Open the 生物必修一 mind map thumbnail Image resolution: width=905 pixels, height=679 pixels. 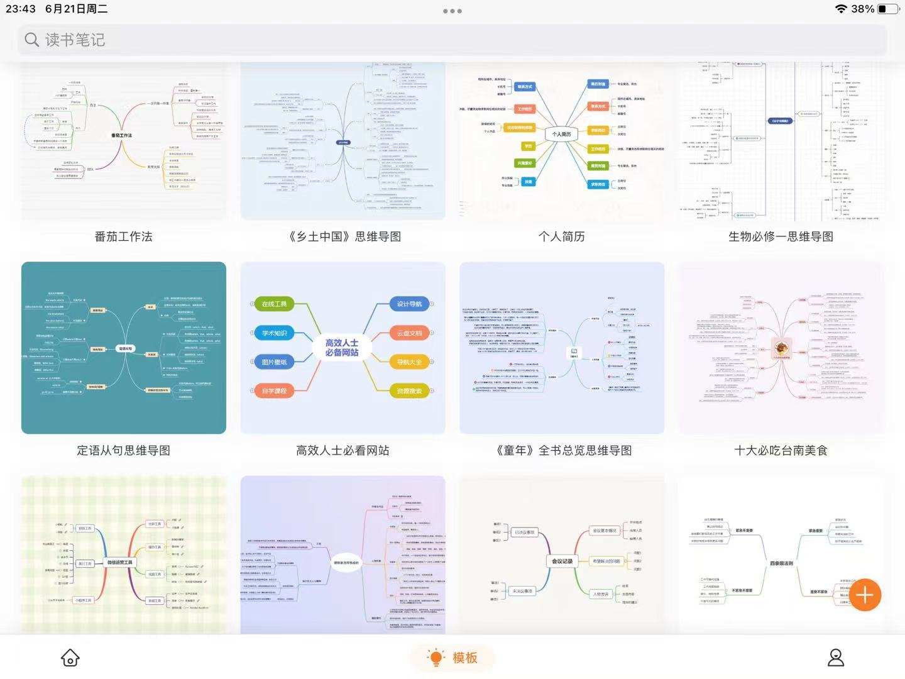click(x=781, y=141)
